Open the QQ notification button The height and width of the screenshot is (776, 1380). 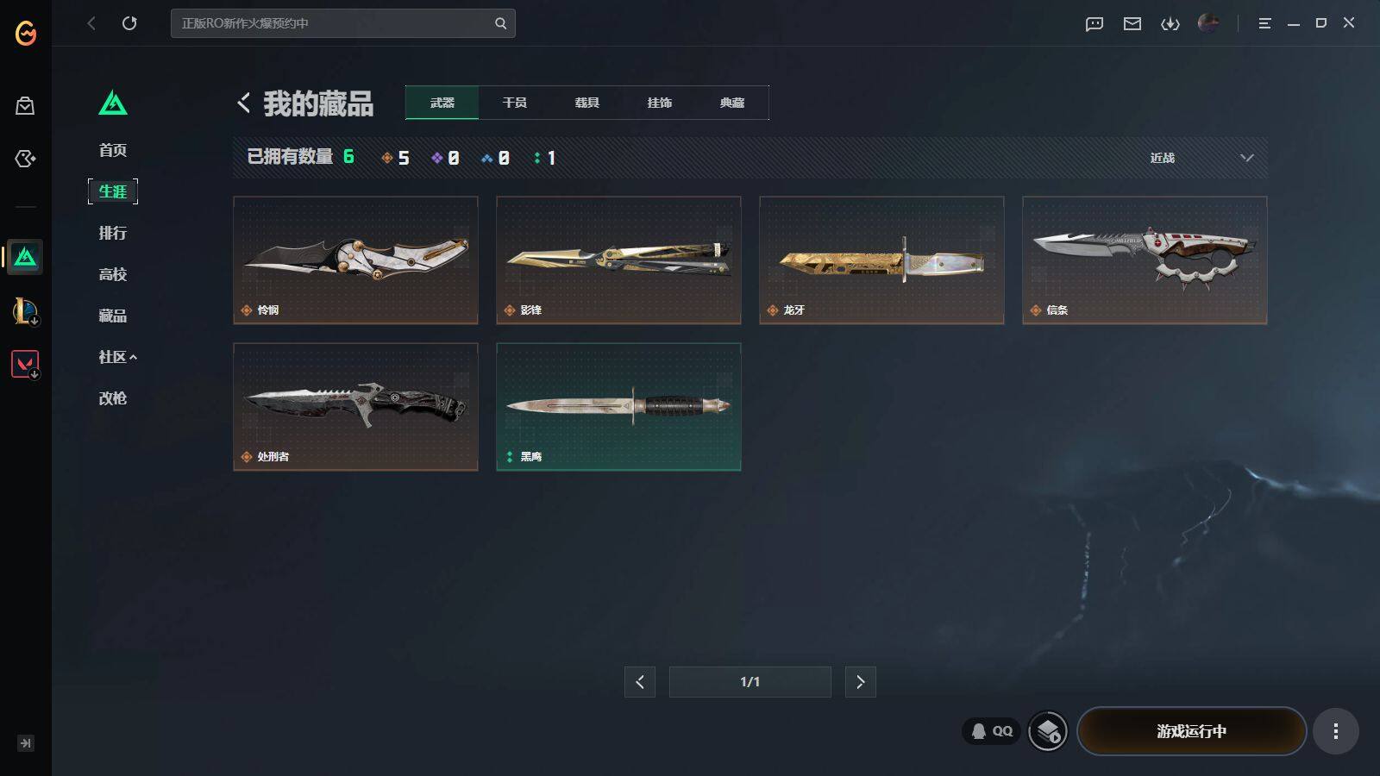(x=992, y=731)
